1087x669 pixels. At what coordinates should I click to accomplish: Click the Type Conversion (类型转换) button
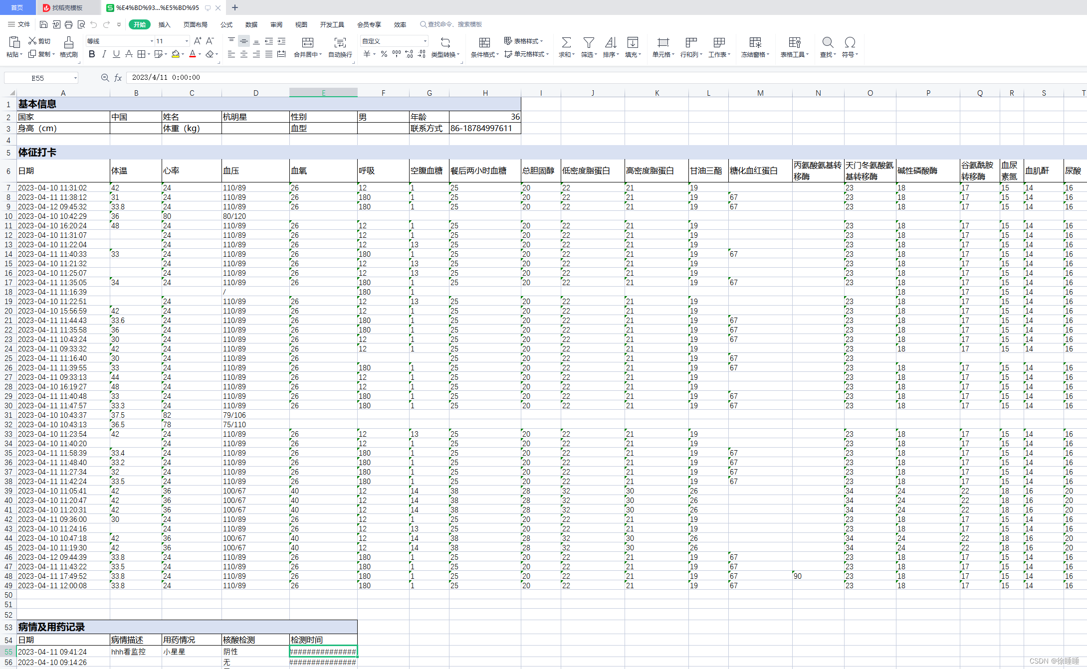445,47
